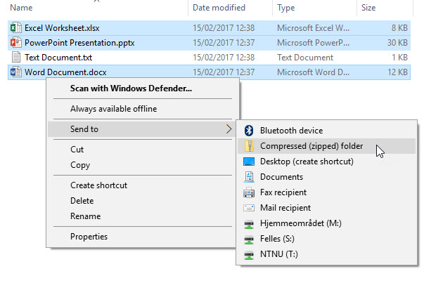Select the Text Document.txt file row

209,58
